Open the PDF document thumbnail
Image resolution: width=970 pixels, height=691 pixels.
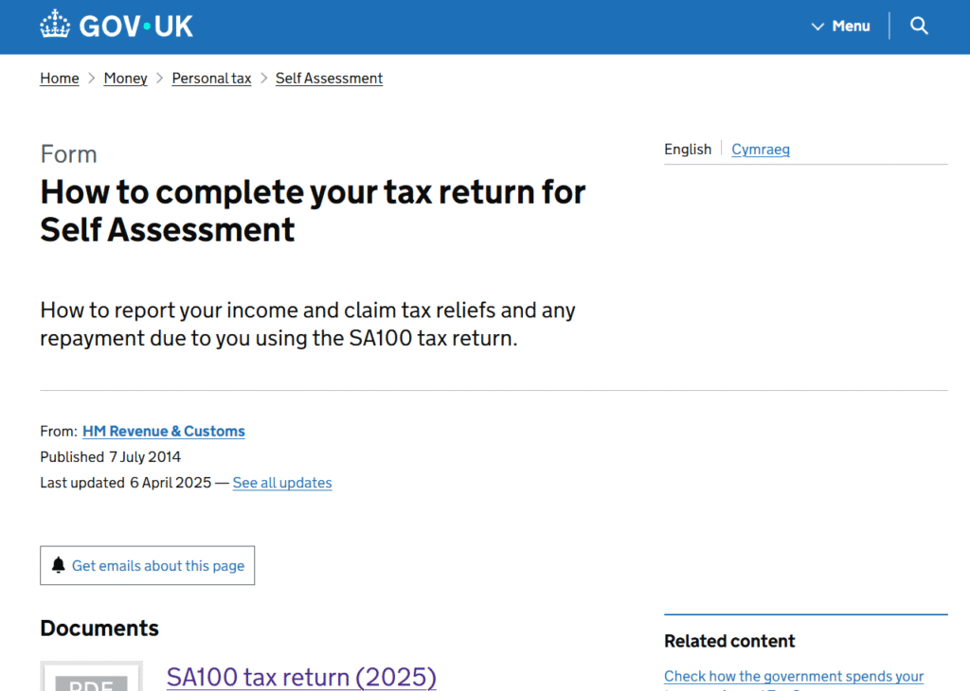pyautogui.click(x=92, y=677)
